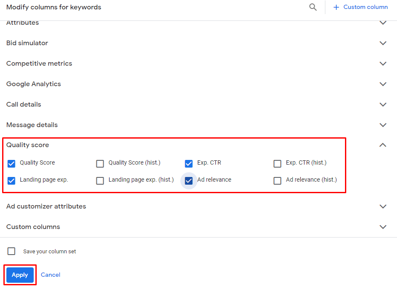
Task: Expand the Call details chevron
Action: 383,104
